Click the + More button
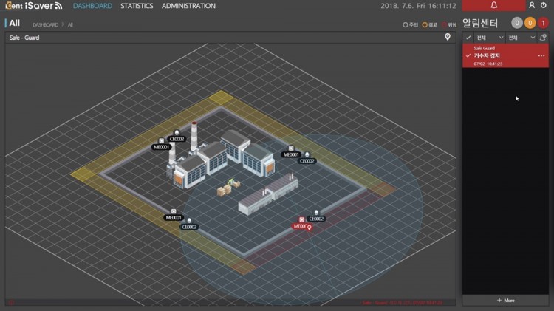The height and width of the screenshot is (311, 554). 505,301
